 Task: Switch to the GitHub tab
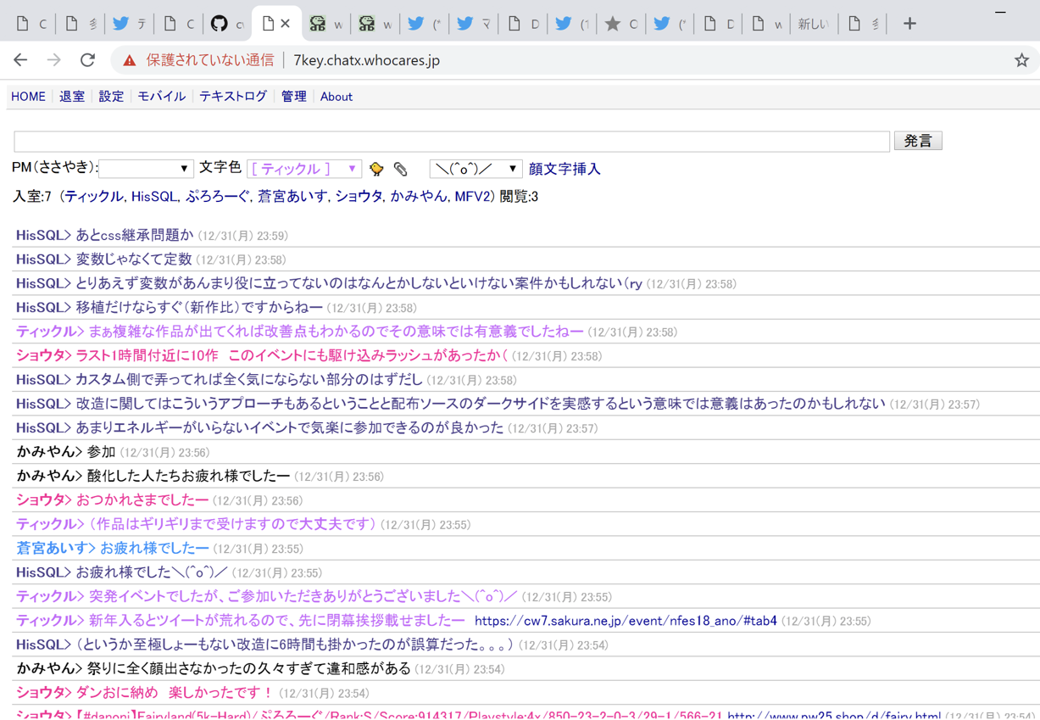(x=220, y=24)
